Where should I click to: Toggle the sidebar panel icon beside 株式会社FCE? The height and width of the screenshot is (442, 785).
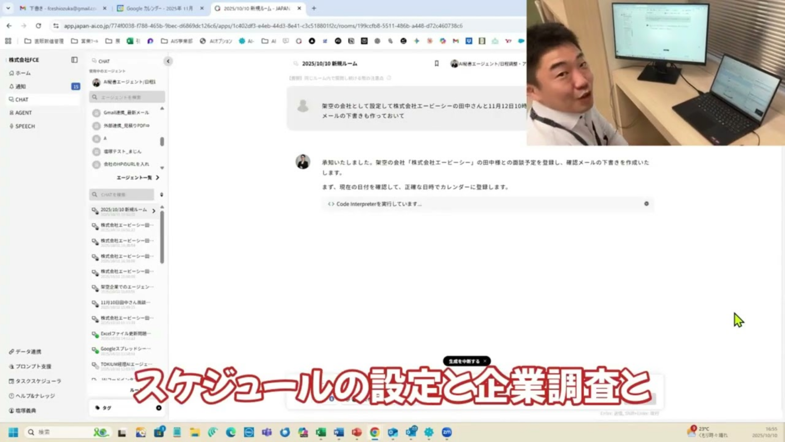pos(74,60)
